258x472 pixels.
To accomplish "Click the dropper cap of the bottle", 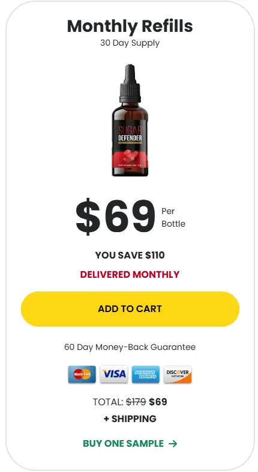I will (x=130, y=84).
